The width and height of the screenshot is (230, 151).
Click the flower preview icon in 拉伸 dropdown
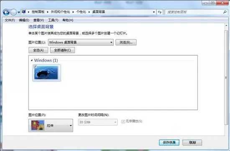[x=38, y=125]
